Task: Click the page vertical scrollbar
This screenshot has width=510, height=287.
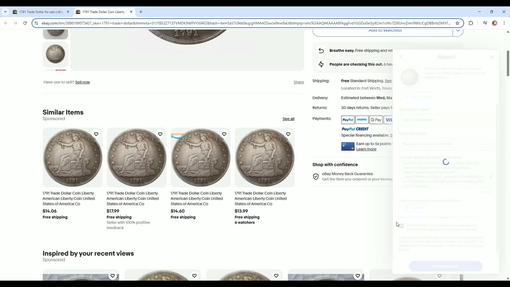Action: (x=508, y=63)
